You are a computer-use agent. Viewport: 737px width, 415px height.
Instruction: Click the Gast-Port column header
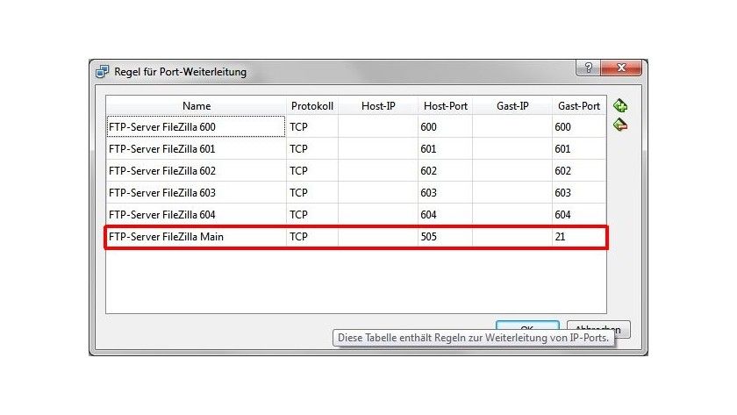tap(578, 106)
